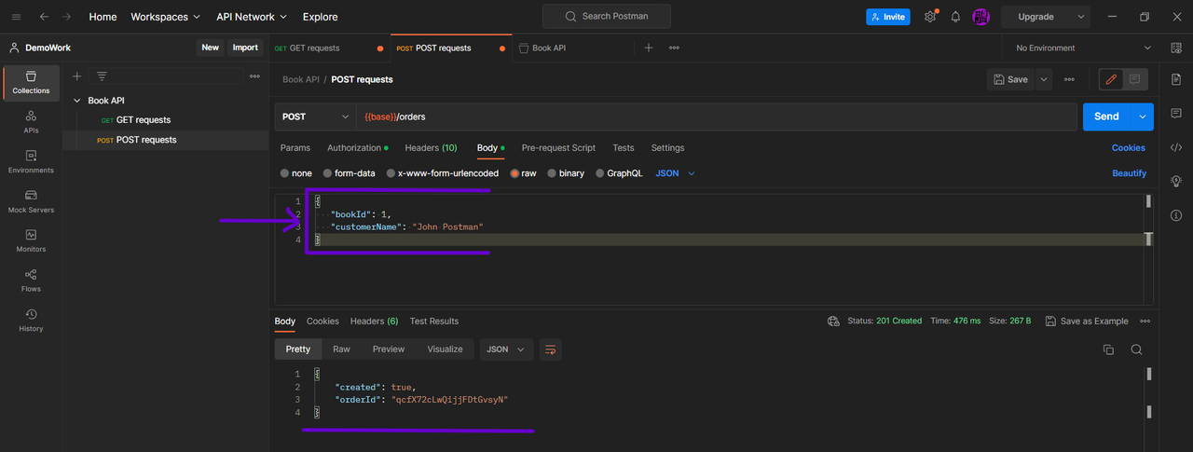
Task: Click the Search Postman field
Action: [607, 17]
